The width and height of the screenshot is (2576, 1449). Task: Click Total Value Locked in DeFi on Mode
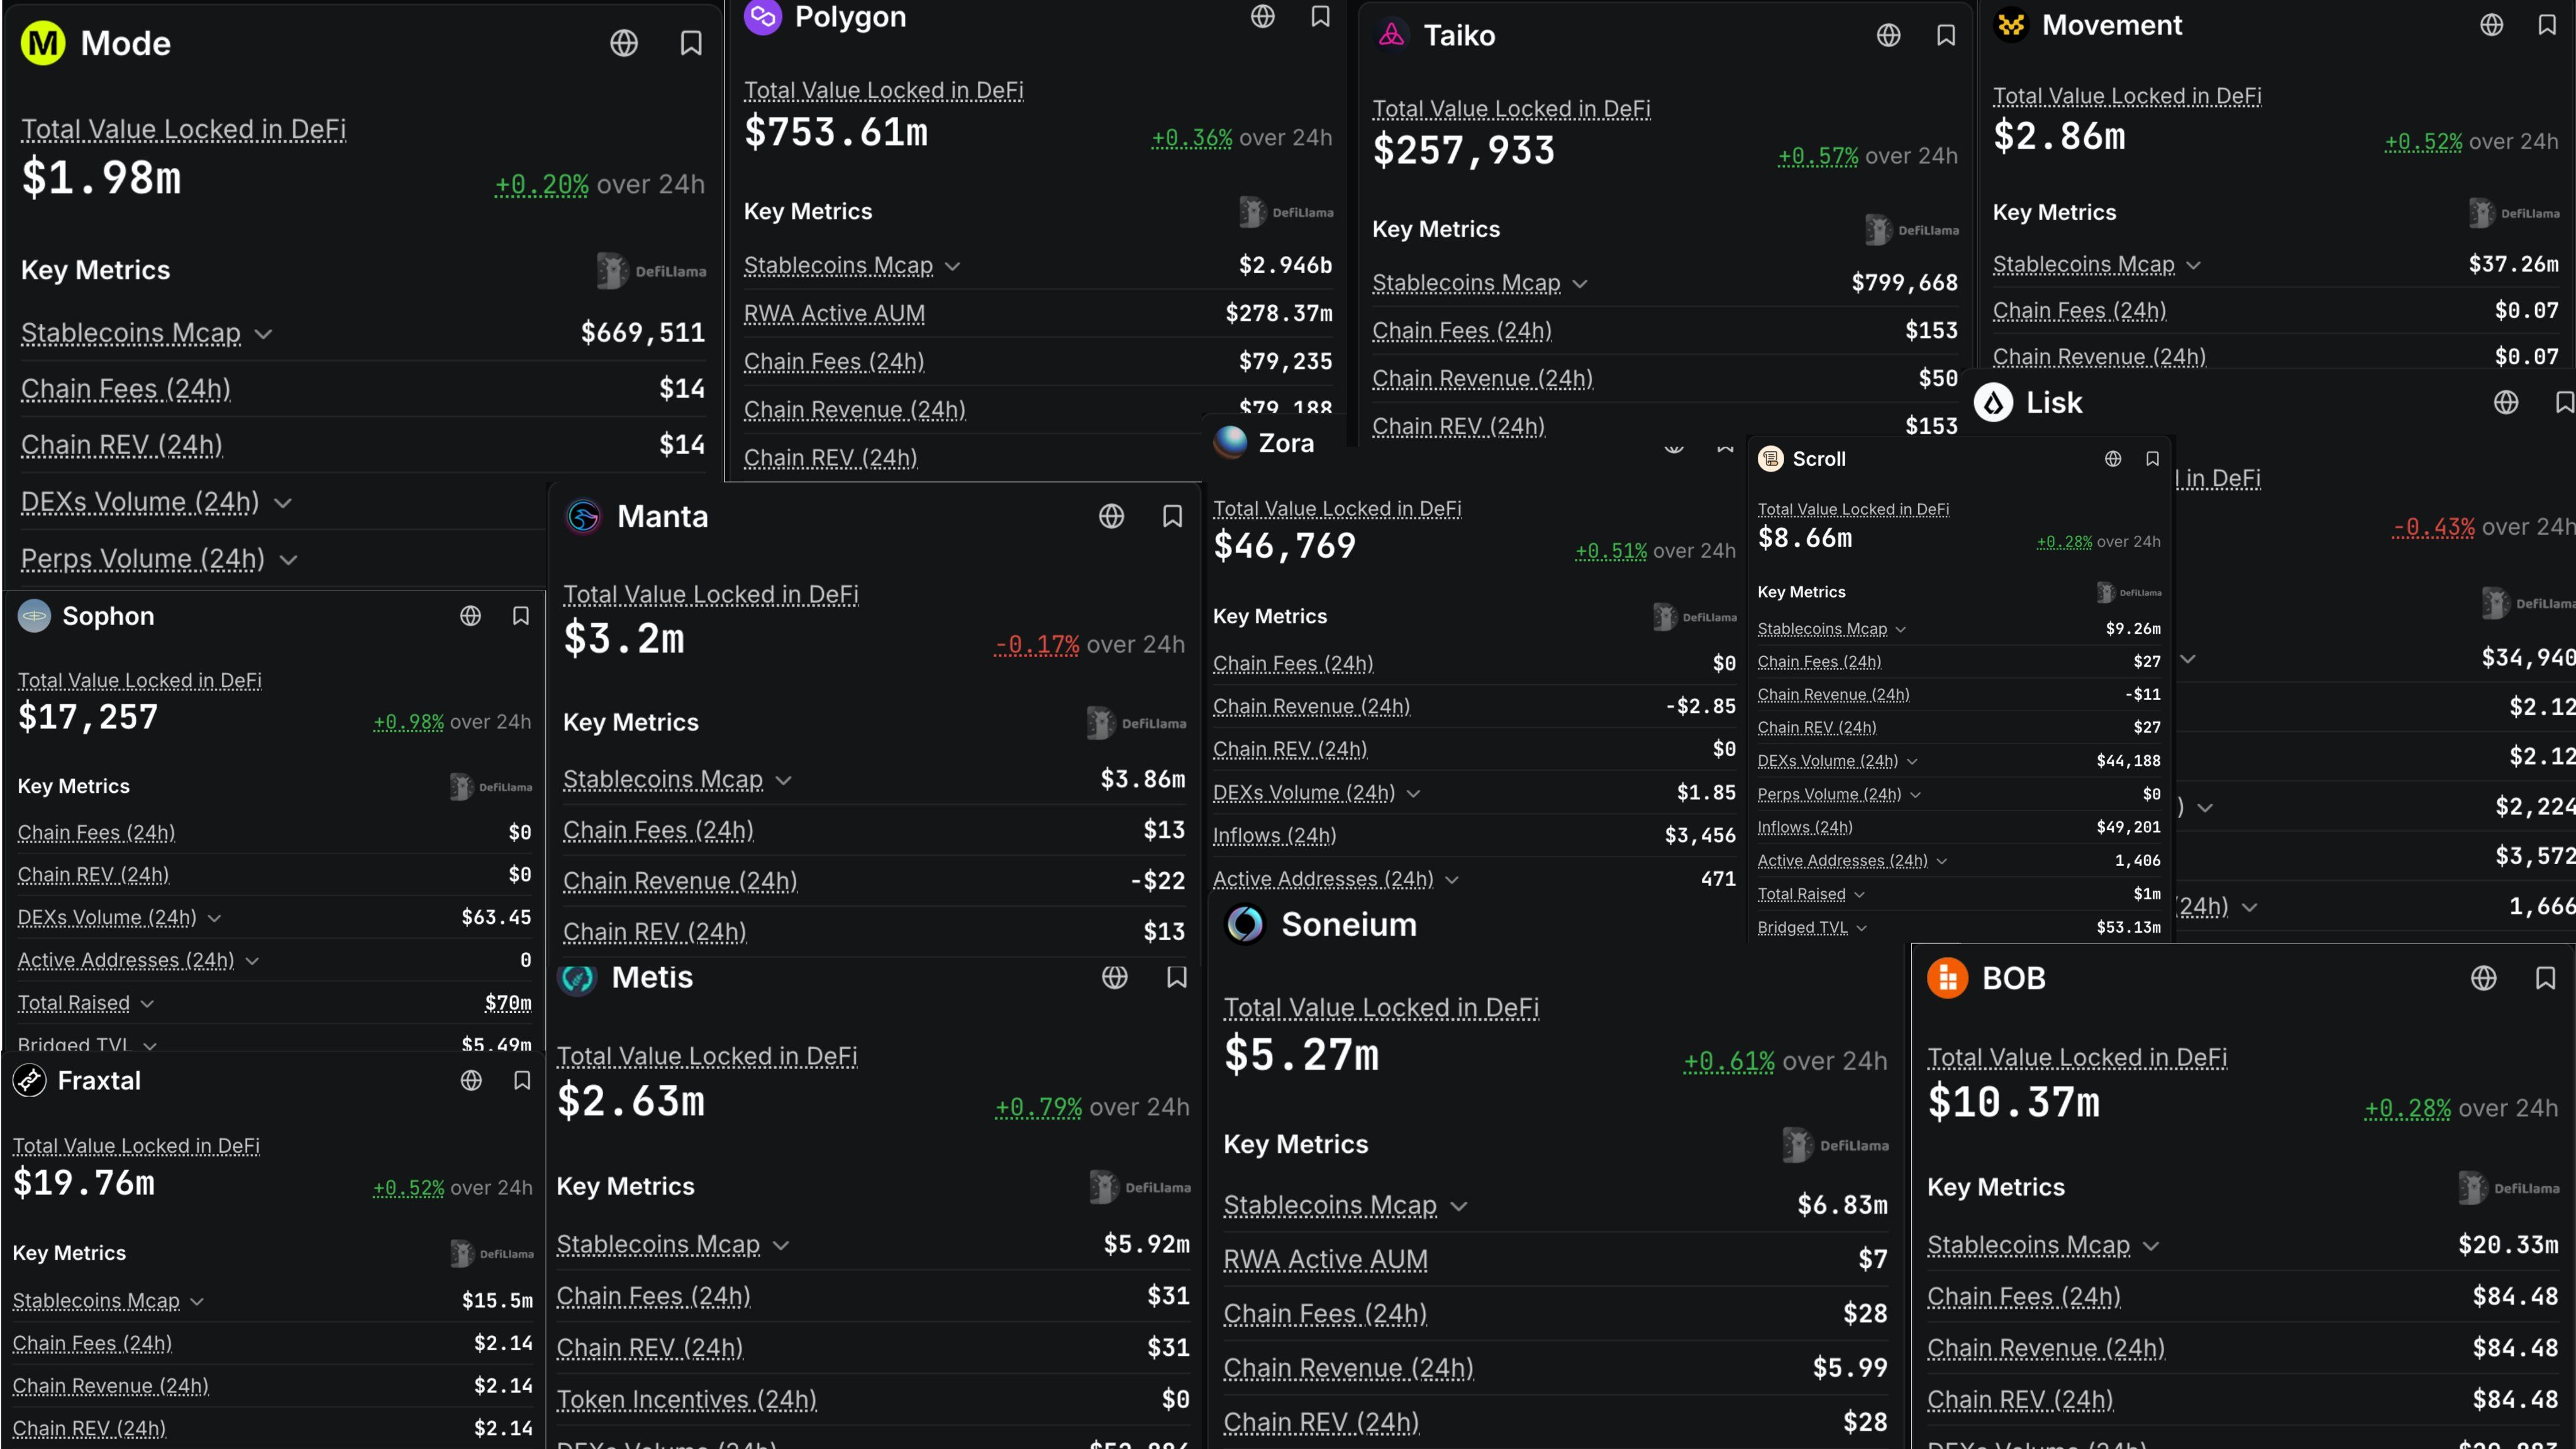point(183,129)
